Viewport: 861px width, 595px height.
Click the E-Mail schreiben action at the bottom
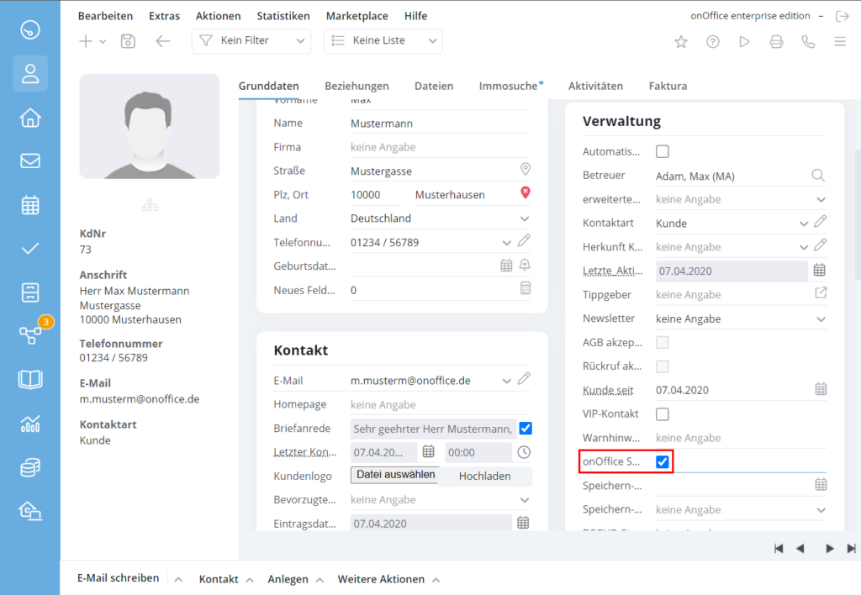tap(117, 578)
